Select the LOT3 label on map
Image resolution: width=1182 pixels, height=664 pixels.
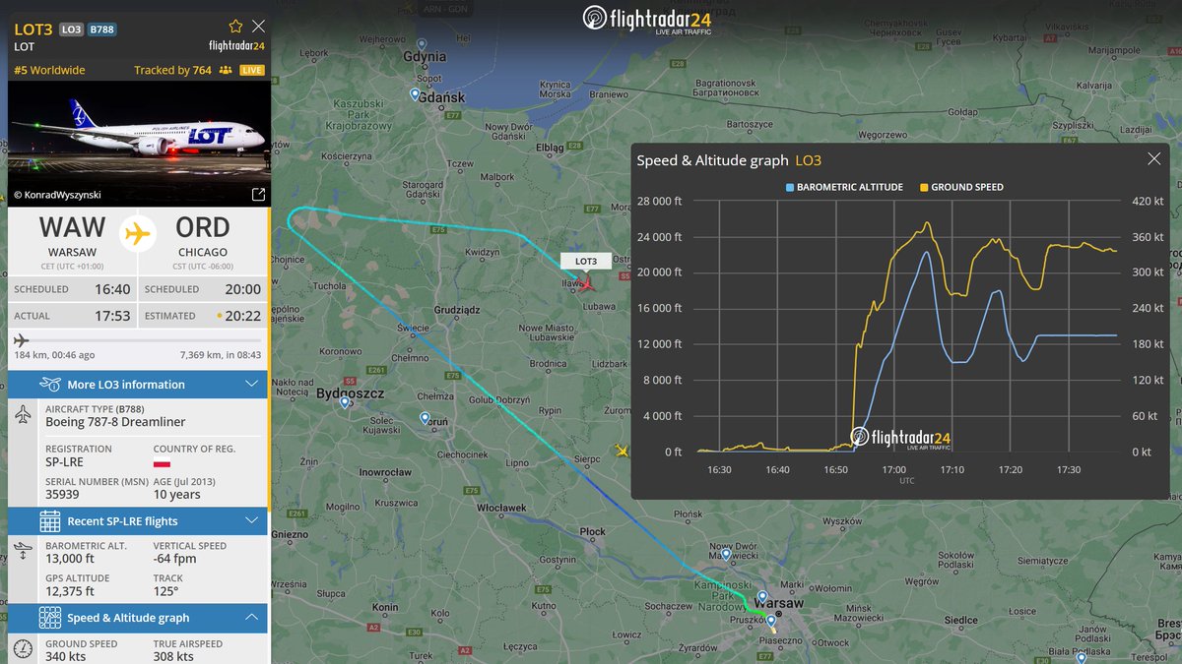tap(586, 262)
